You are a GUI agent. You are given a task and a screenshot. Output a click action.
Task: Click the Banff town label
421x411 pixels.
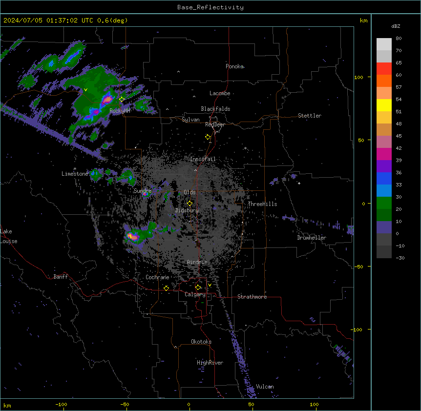(61, 277)
